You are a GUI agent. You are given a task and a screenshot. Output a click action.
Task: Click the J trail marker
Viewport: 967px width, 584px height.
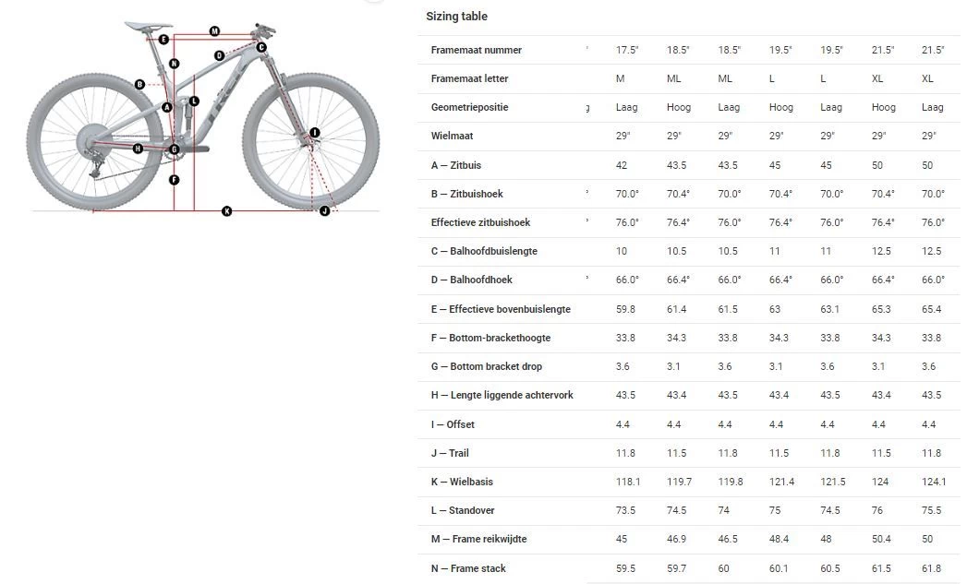coord(324,211)
